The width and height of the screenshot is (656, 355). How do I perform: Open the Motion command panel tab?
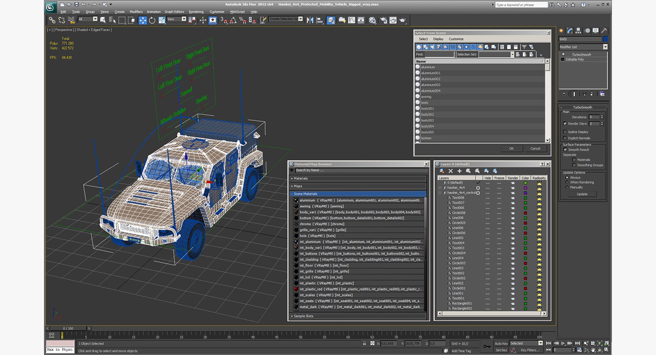point(587,30)
